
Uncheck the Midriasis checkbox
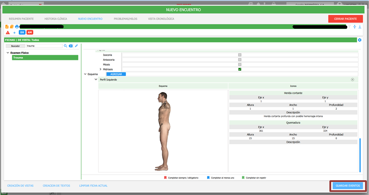(240, 69)
